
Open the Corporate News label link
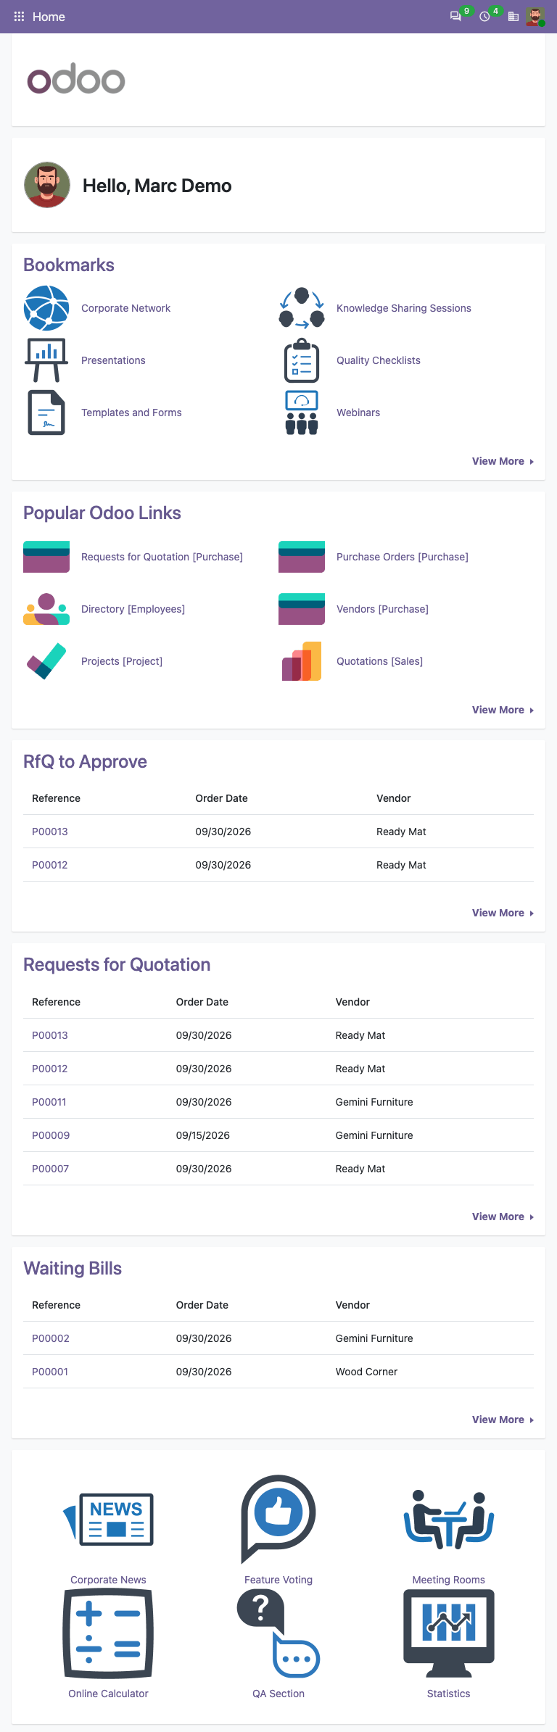click(108, 1580)
